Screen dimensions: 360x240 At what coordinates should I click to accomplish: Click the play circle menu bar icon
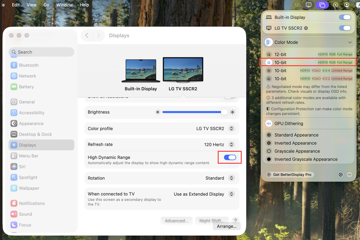(x=335, y=5)
